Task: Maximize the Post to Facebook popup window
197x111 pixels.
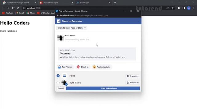Action: 131,11
